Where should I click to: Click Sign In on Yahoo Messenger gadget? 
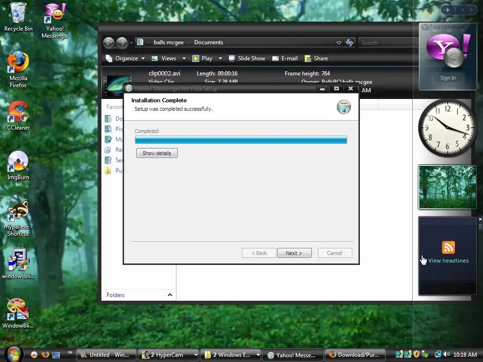click(448, 78)
